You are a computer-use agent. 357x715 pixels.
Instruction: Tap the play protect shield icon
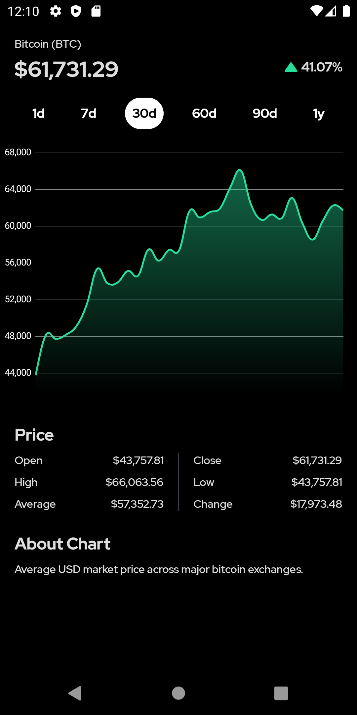click(76, 11)
